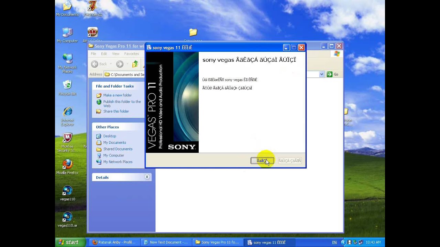Launch Internet Explorer from desktop

67,116
